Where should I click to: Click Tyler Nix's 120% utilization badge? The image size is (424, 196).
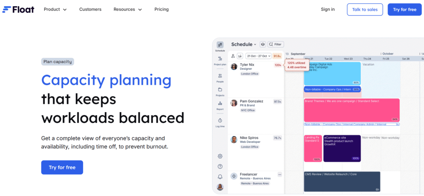tap(278, 65)
